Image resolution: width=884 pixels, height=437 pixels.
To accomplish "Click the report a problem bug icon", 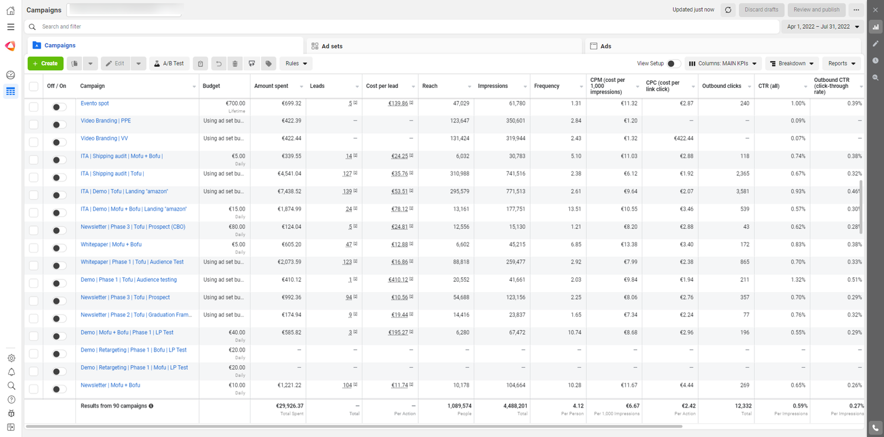I will (x=11, y=413).
